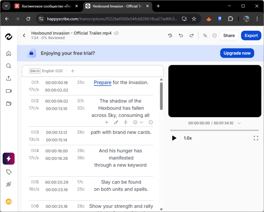264x212 pixels.
Task: Click the shopping bag trial icon
Action: click(31, 53)
